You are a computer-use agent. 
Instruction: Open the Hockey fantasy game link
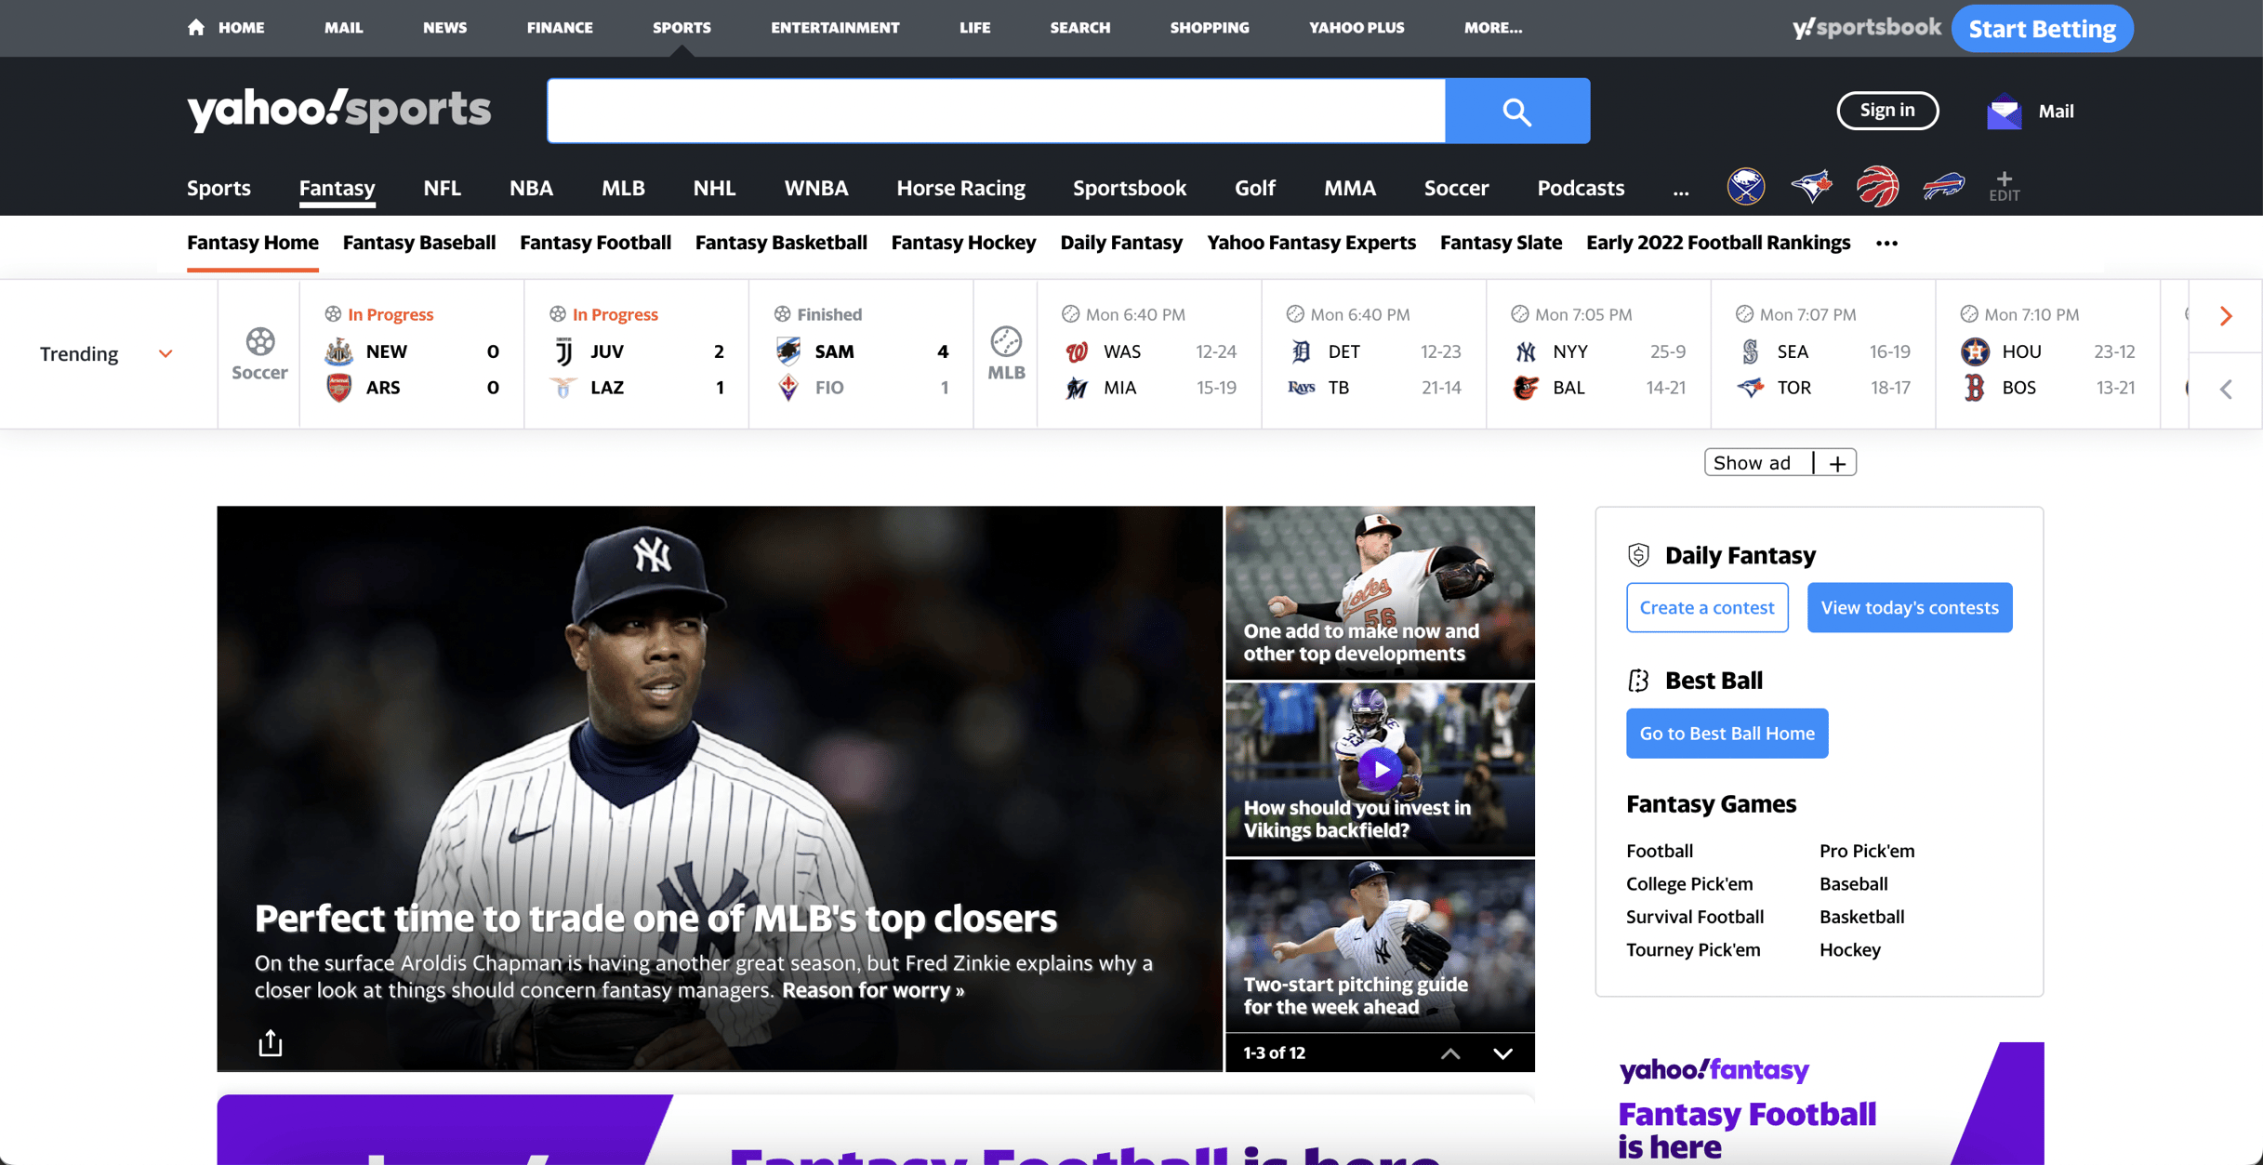(1849, 950)
